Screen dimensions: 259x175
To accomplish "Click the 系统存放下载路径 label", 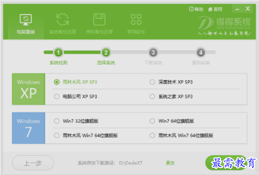I will [x=96, y=163].
